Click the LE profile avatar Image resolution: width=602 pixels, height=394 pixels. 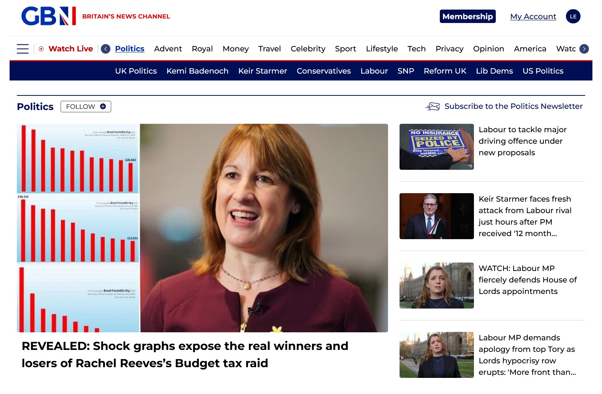pos(573,16)
